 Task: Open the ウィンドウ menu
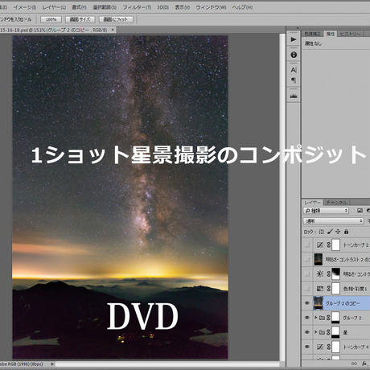[x=211, y=7]
